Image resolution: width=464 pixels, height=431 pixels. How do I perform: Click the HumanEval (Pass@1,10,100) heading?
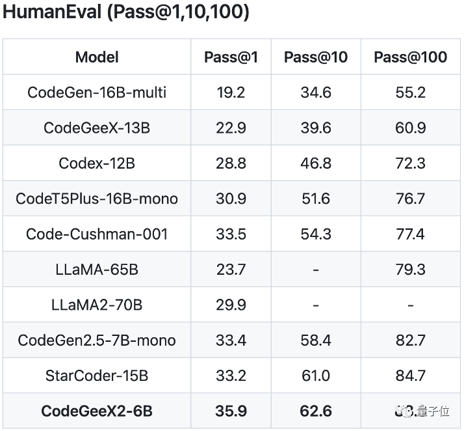pyautogui.click(x=126, y=12)
